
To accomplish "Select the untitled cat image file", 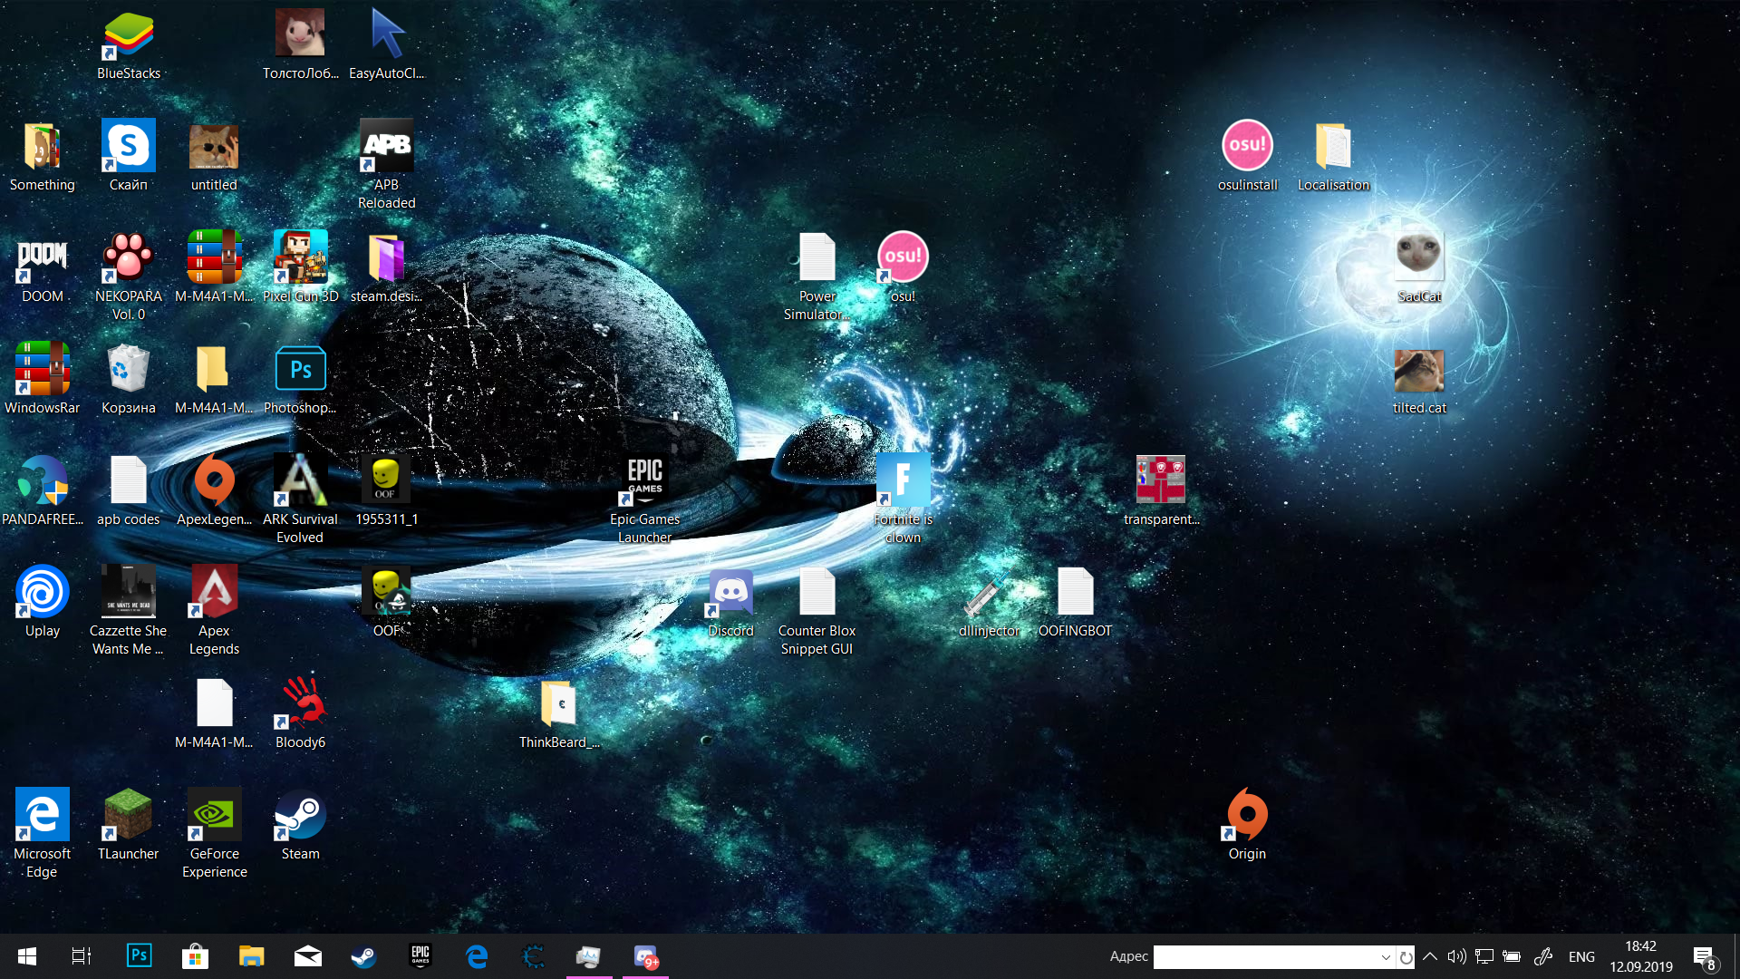I will coord(215,157).
